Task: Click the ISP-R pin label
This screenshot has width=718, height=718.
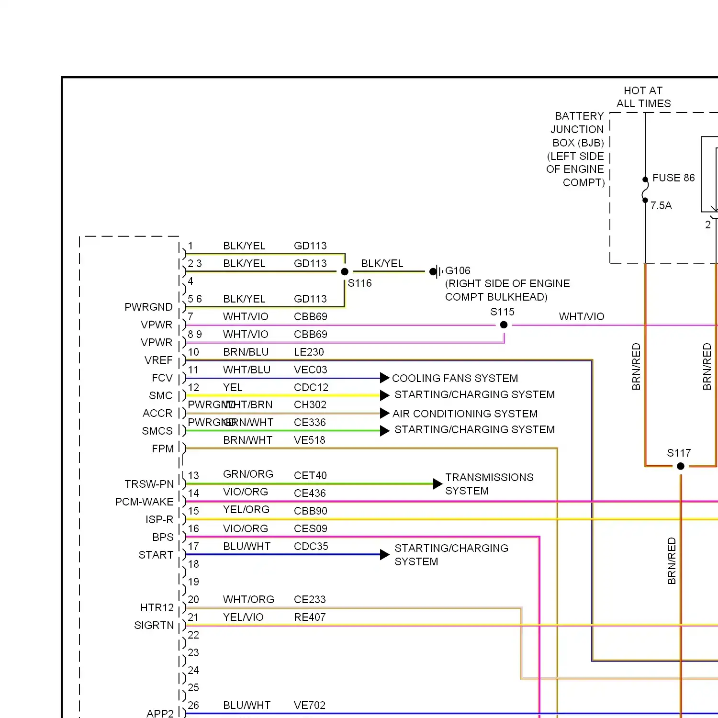Action: point(159,519)
